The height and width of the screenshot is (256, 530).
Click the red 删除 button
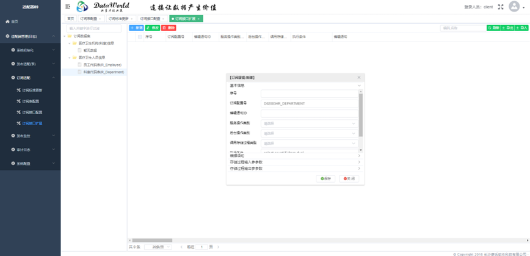[169, 28]
